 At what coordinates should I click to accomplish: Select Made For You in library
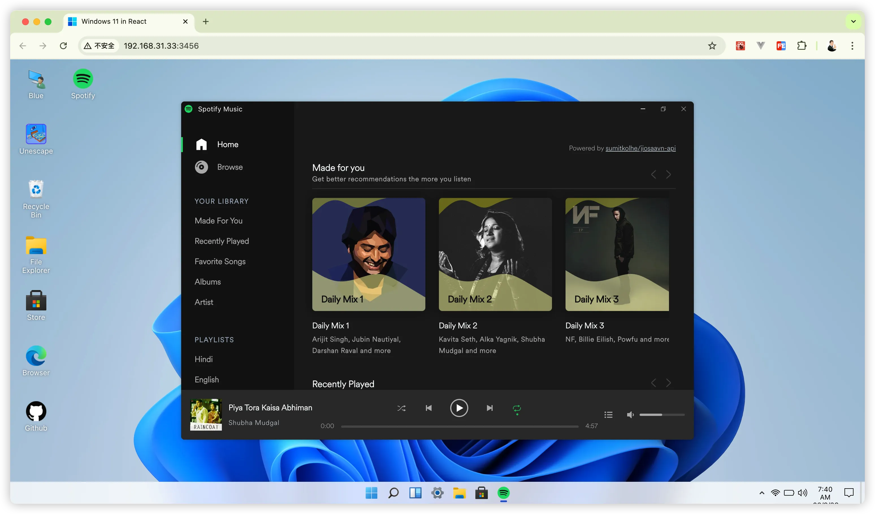point(218,221)
